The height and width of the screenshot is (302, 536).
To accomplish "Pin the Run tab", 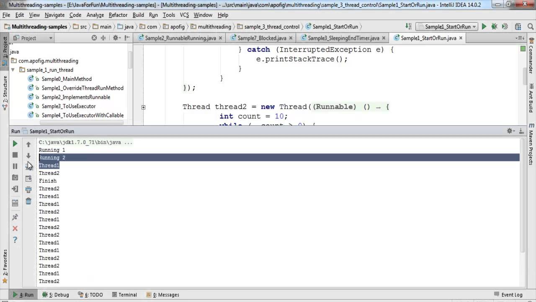I will (15, 217).
